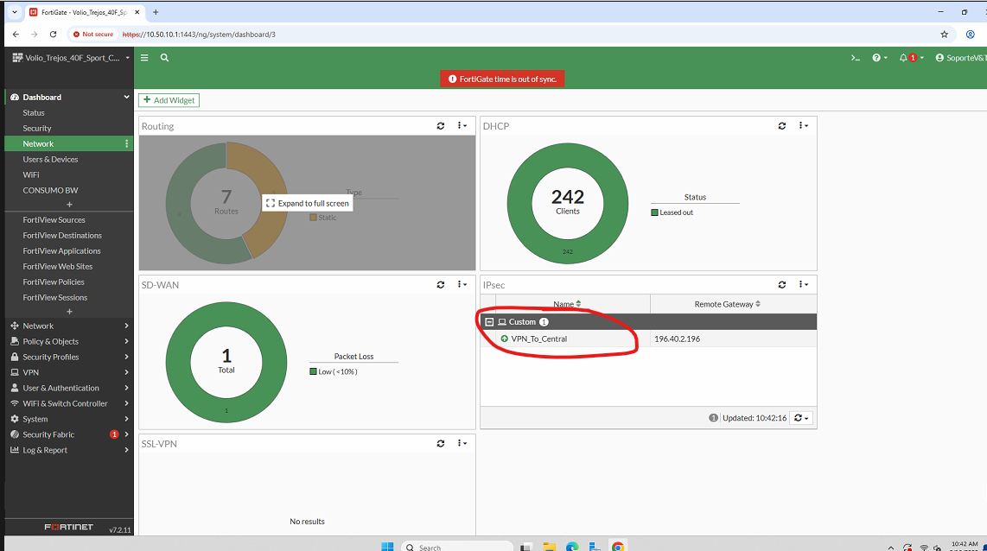This screenshot has height=551, width=987.
Task: Refresh the DHCP widget
Action: tap(782, 126)
